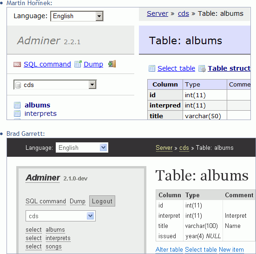Open the Language dropdown in dark header bar
Screen dimensions: 256x254
82,147
